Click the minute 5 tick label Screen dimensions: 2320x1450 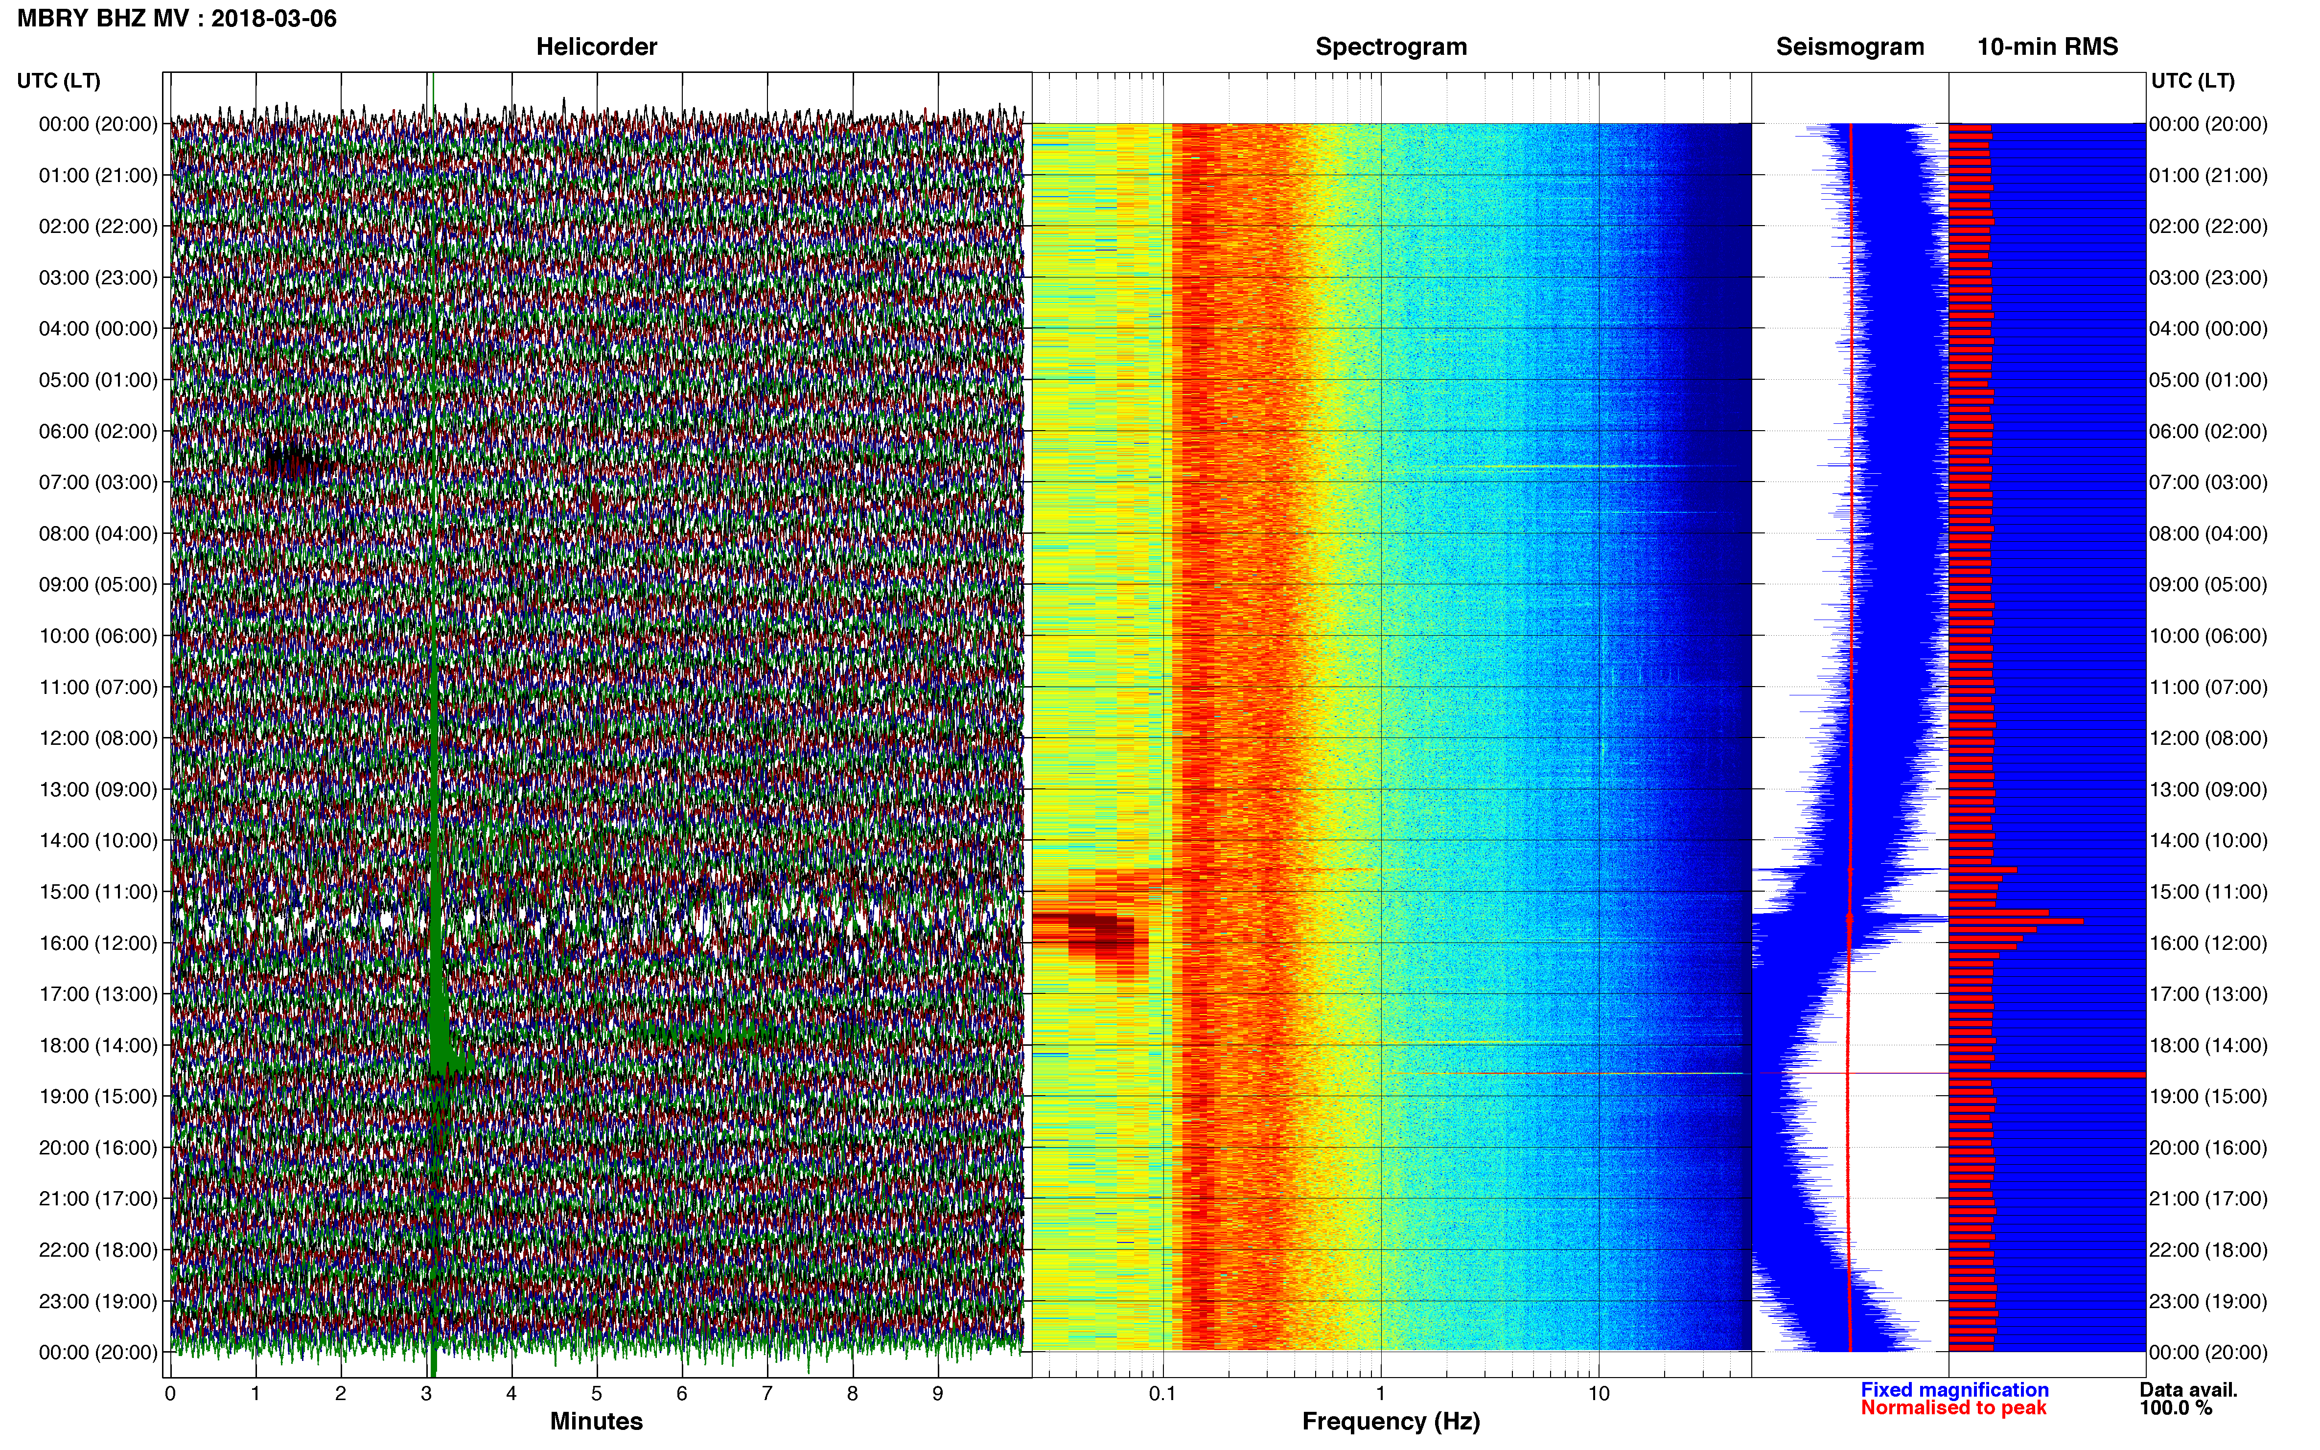coord(597,1394)
